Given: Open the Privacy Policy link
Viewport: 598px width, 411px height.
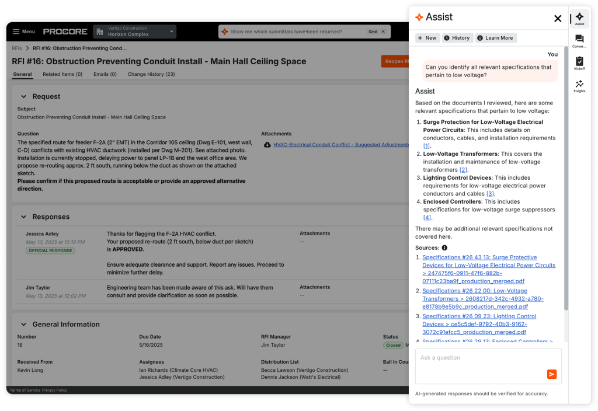Looking at the screenshot, I should click(x=54, y=391).
